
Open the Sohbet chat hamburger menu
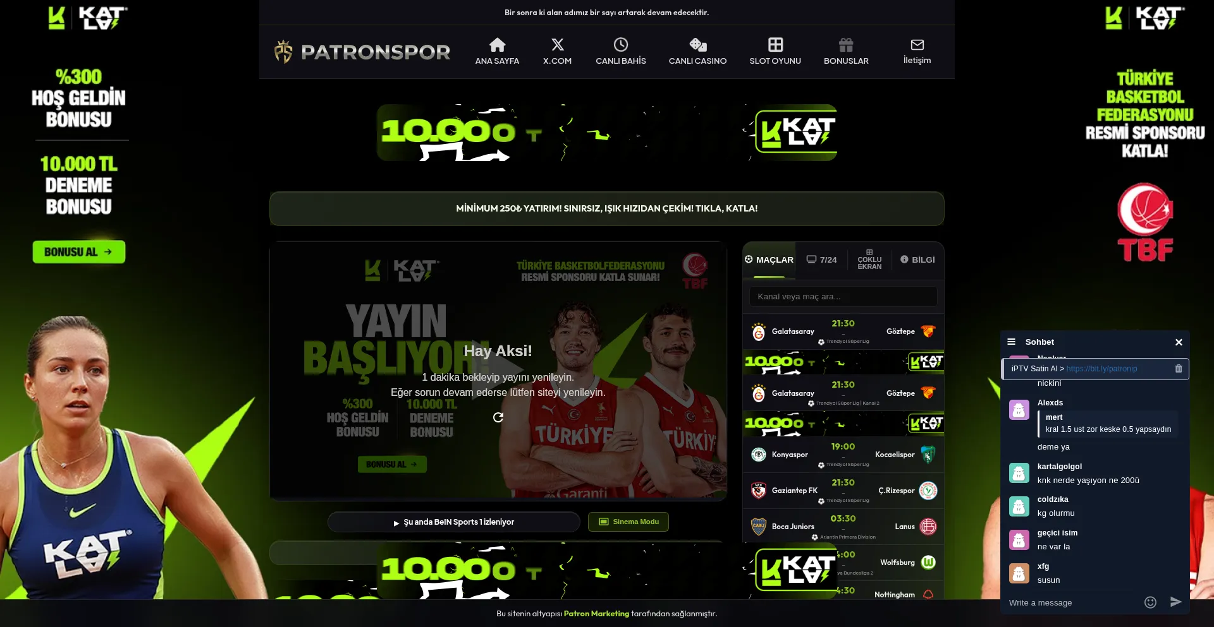coord(1011,342)
